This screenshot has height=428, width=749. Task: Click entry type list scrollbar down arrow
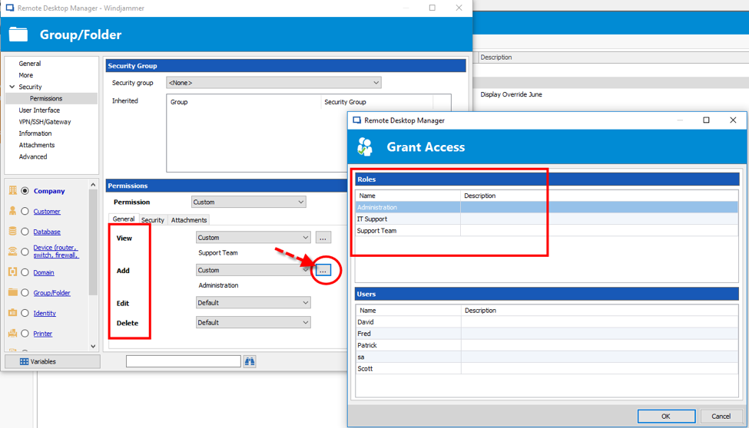click(x=93, y=346)
